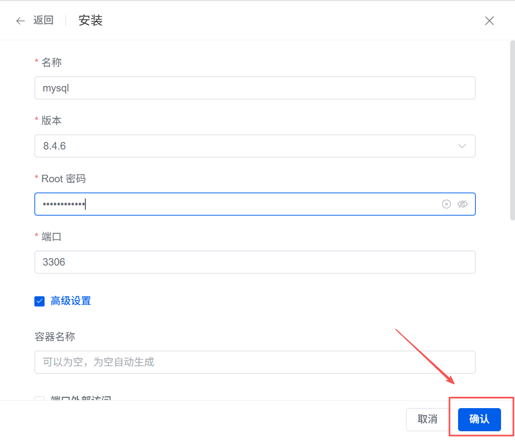Toggle password visibility eye icon
This screenshot has width=515, height=442.
(462, 204)
